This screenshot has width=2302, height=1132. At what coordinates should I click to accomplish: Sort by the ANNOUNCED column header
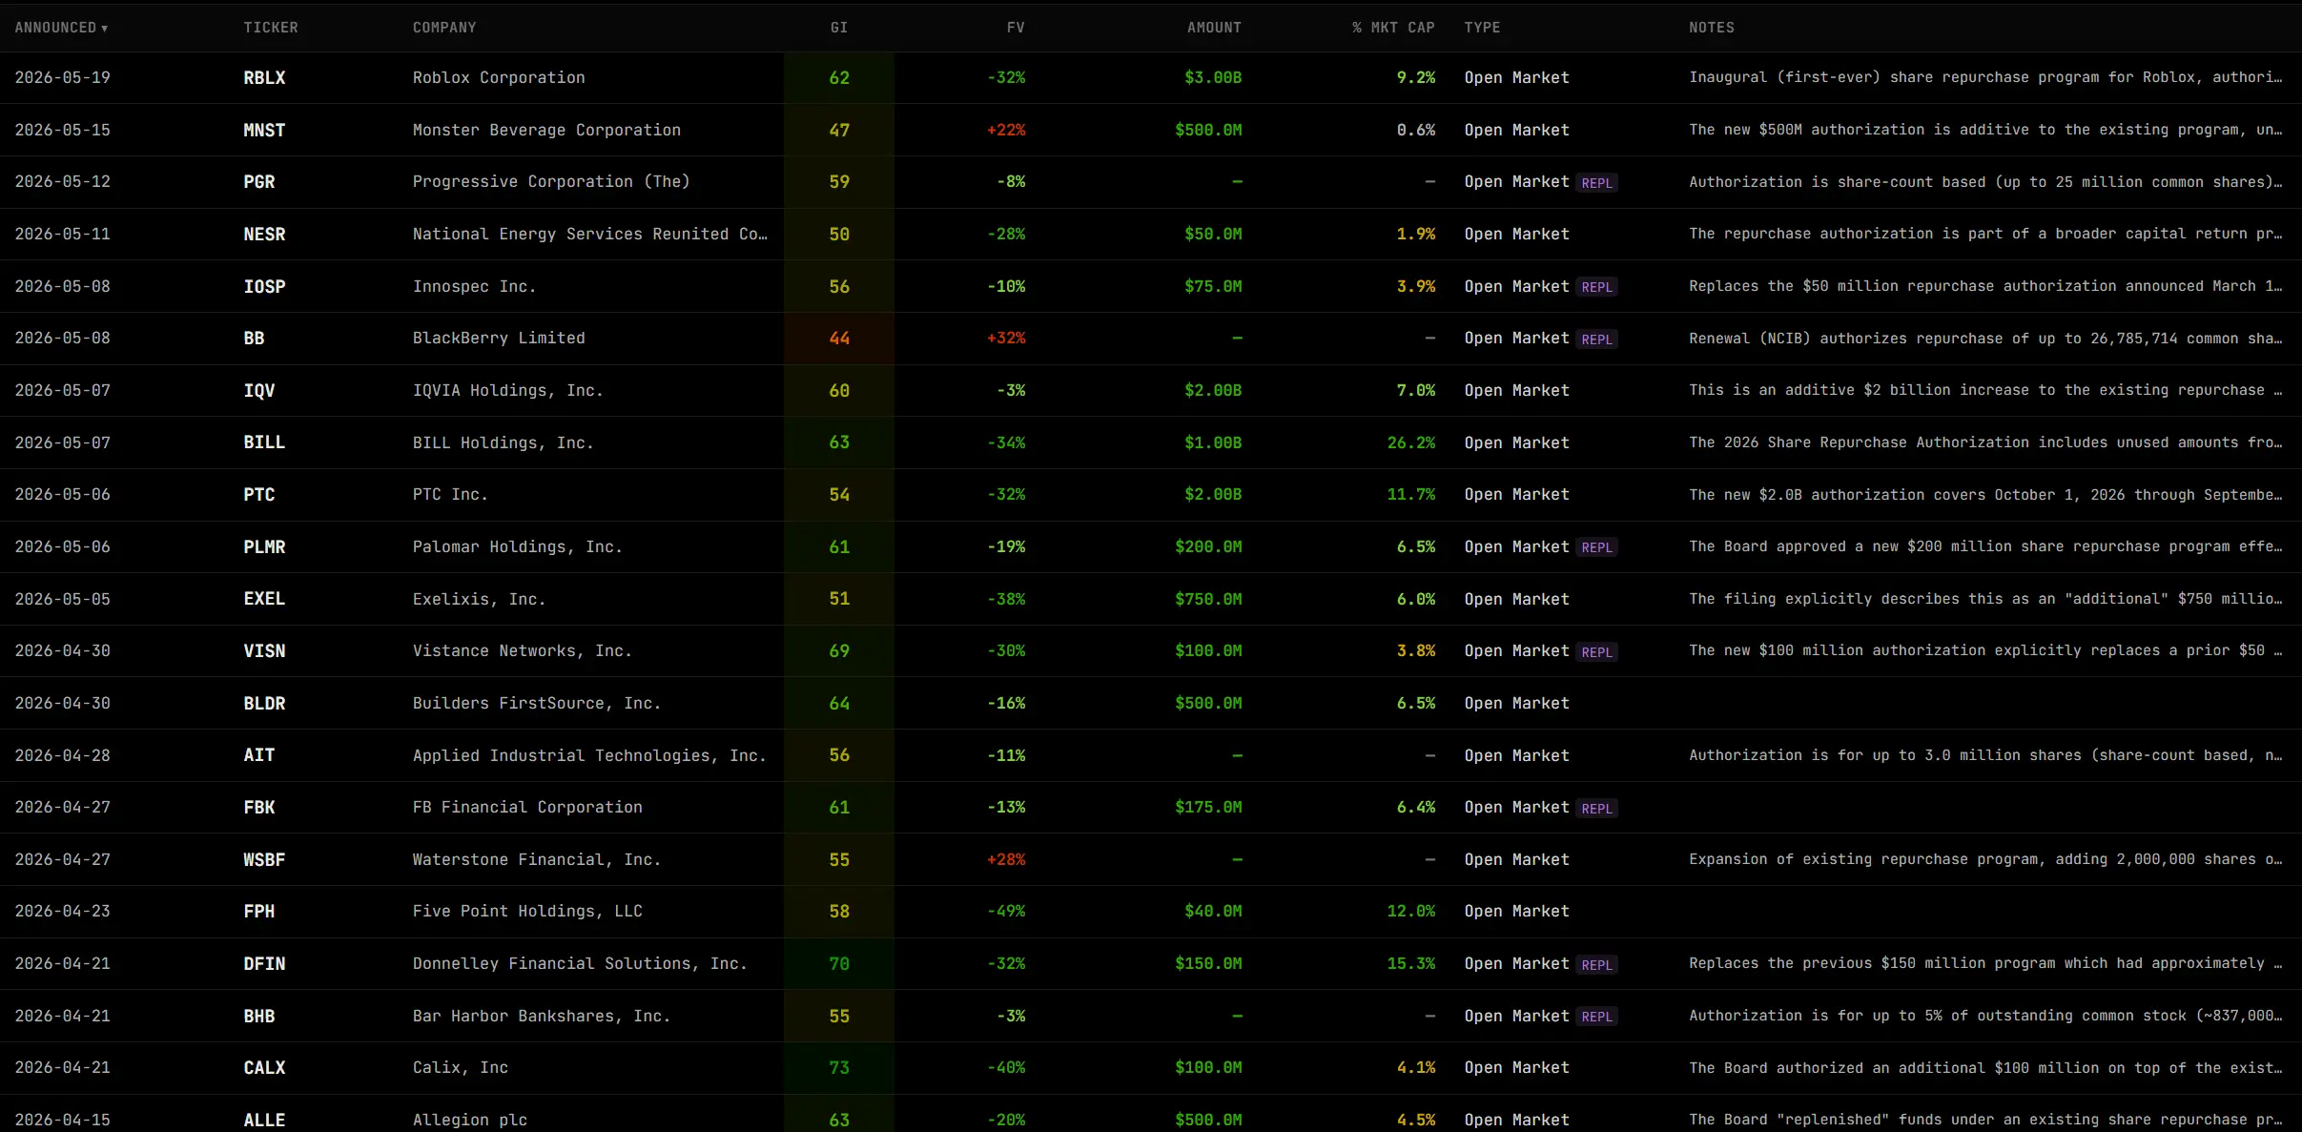[x=61, y=28]
